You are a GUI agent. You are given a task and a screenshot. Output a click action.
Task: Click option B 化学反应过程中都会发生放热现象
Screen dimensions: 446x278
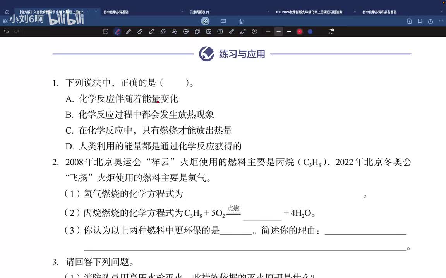[x=140, y=115]
